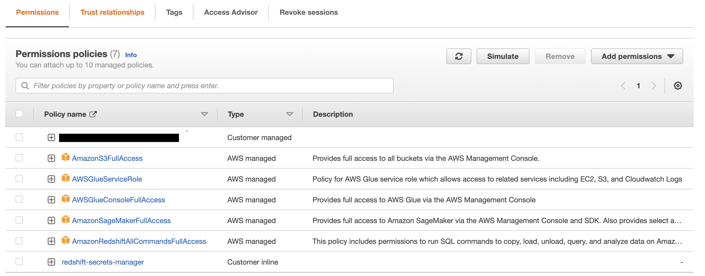Click the 'This policy includes permissions to run SQL' description
705x276 pixels.
coord(497,241)
